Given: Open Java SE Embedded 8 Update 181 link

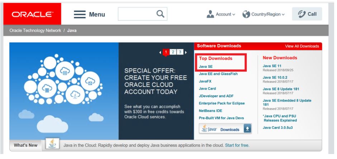Looking at the screenshot, I should (x=287, y=103).
